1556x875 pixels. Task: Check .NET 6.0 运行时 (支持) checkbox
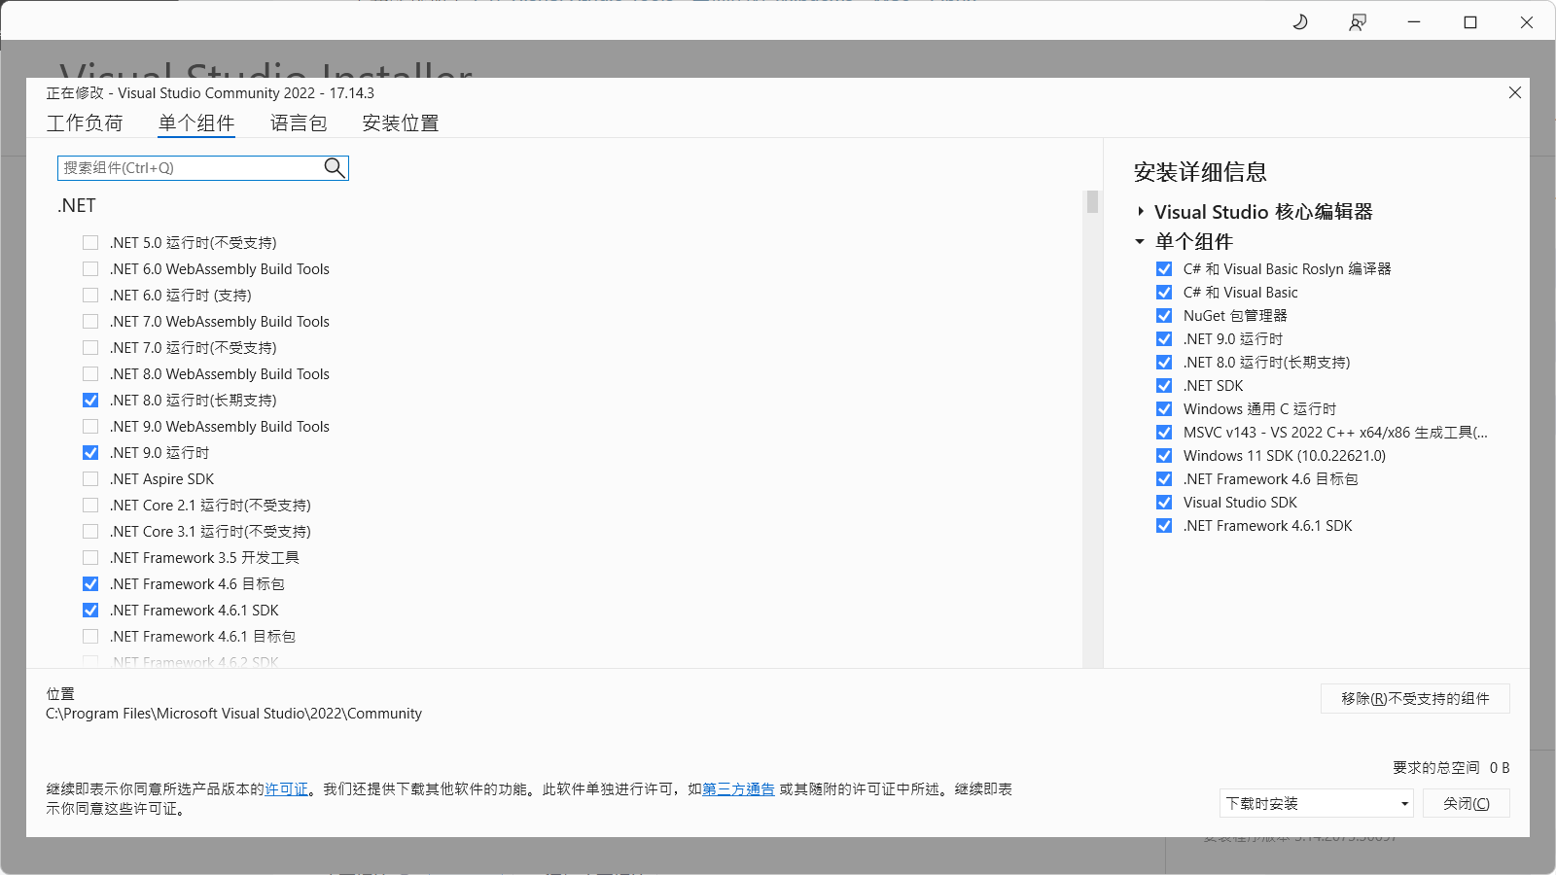pos(90,295)
